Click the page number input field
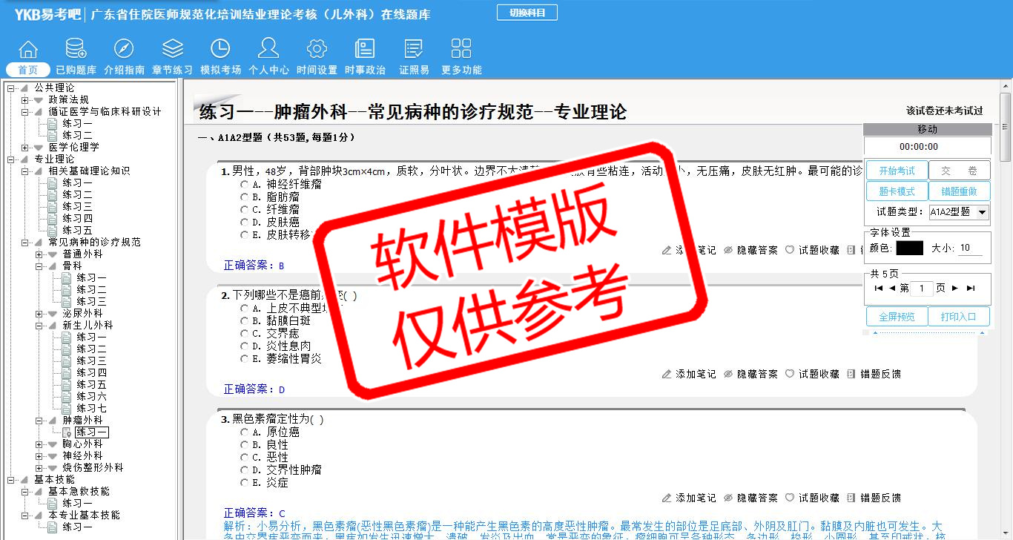The image size is (1013, 540). click(x=921, y=289)
